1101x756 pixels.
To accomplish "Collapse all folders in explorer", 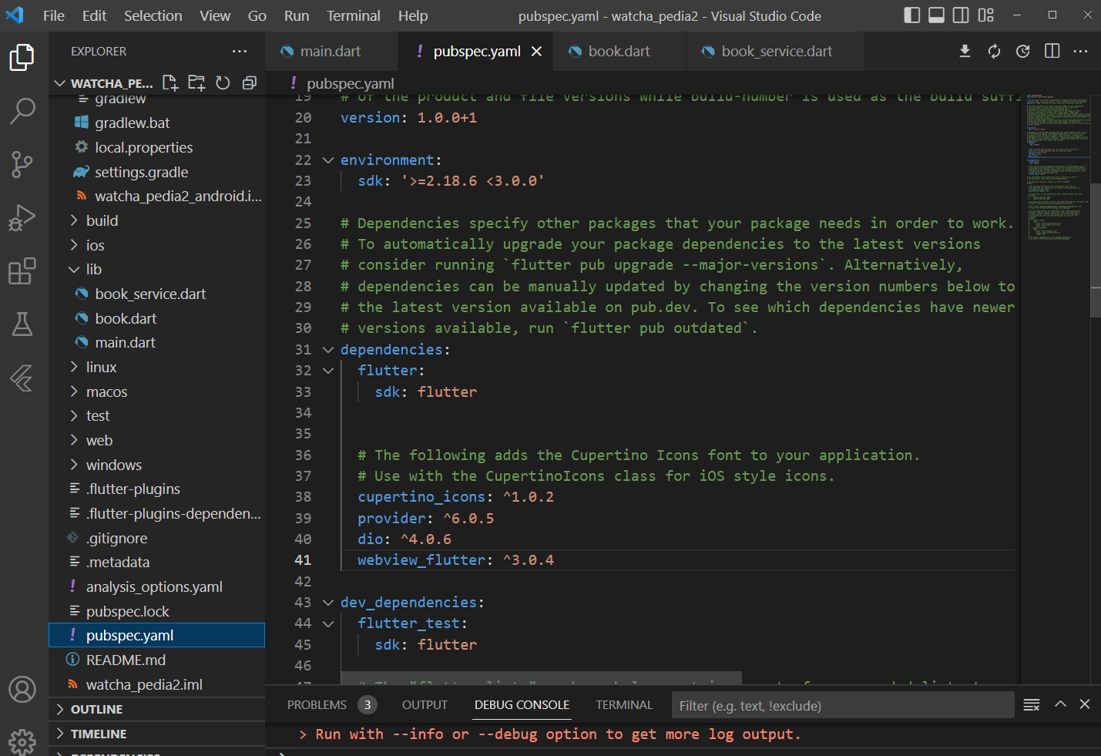I will tap(249, 83).
